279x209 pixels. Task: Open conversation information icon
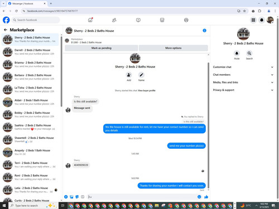204,31
